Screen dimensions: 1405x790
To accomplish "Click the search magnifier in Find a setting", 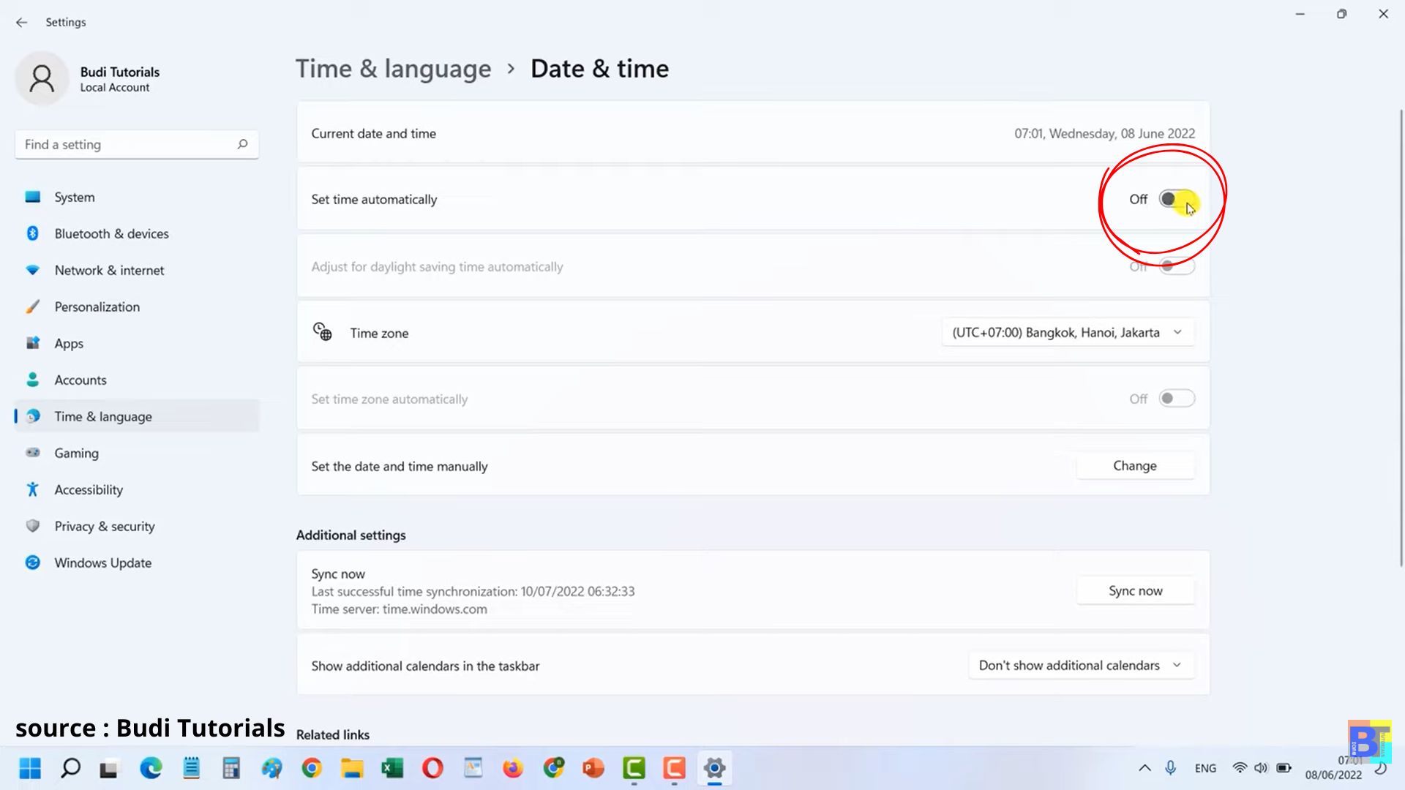I will [242, 144].
